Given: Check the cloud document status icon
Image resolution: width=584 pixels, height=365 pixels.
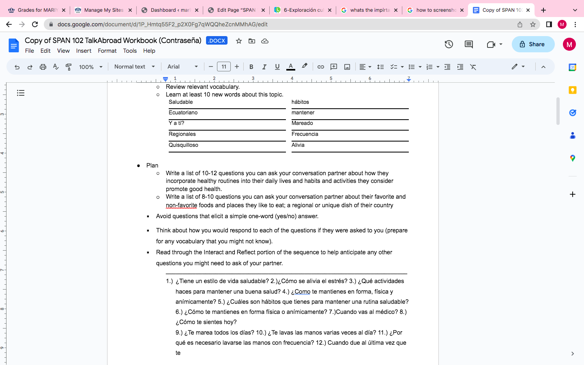Looking at the screenshot, I should 265,41.
